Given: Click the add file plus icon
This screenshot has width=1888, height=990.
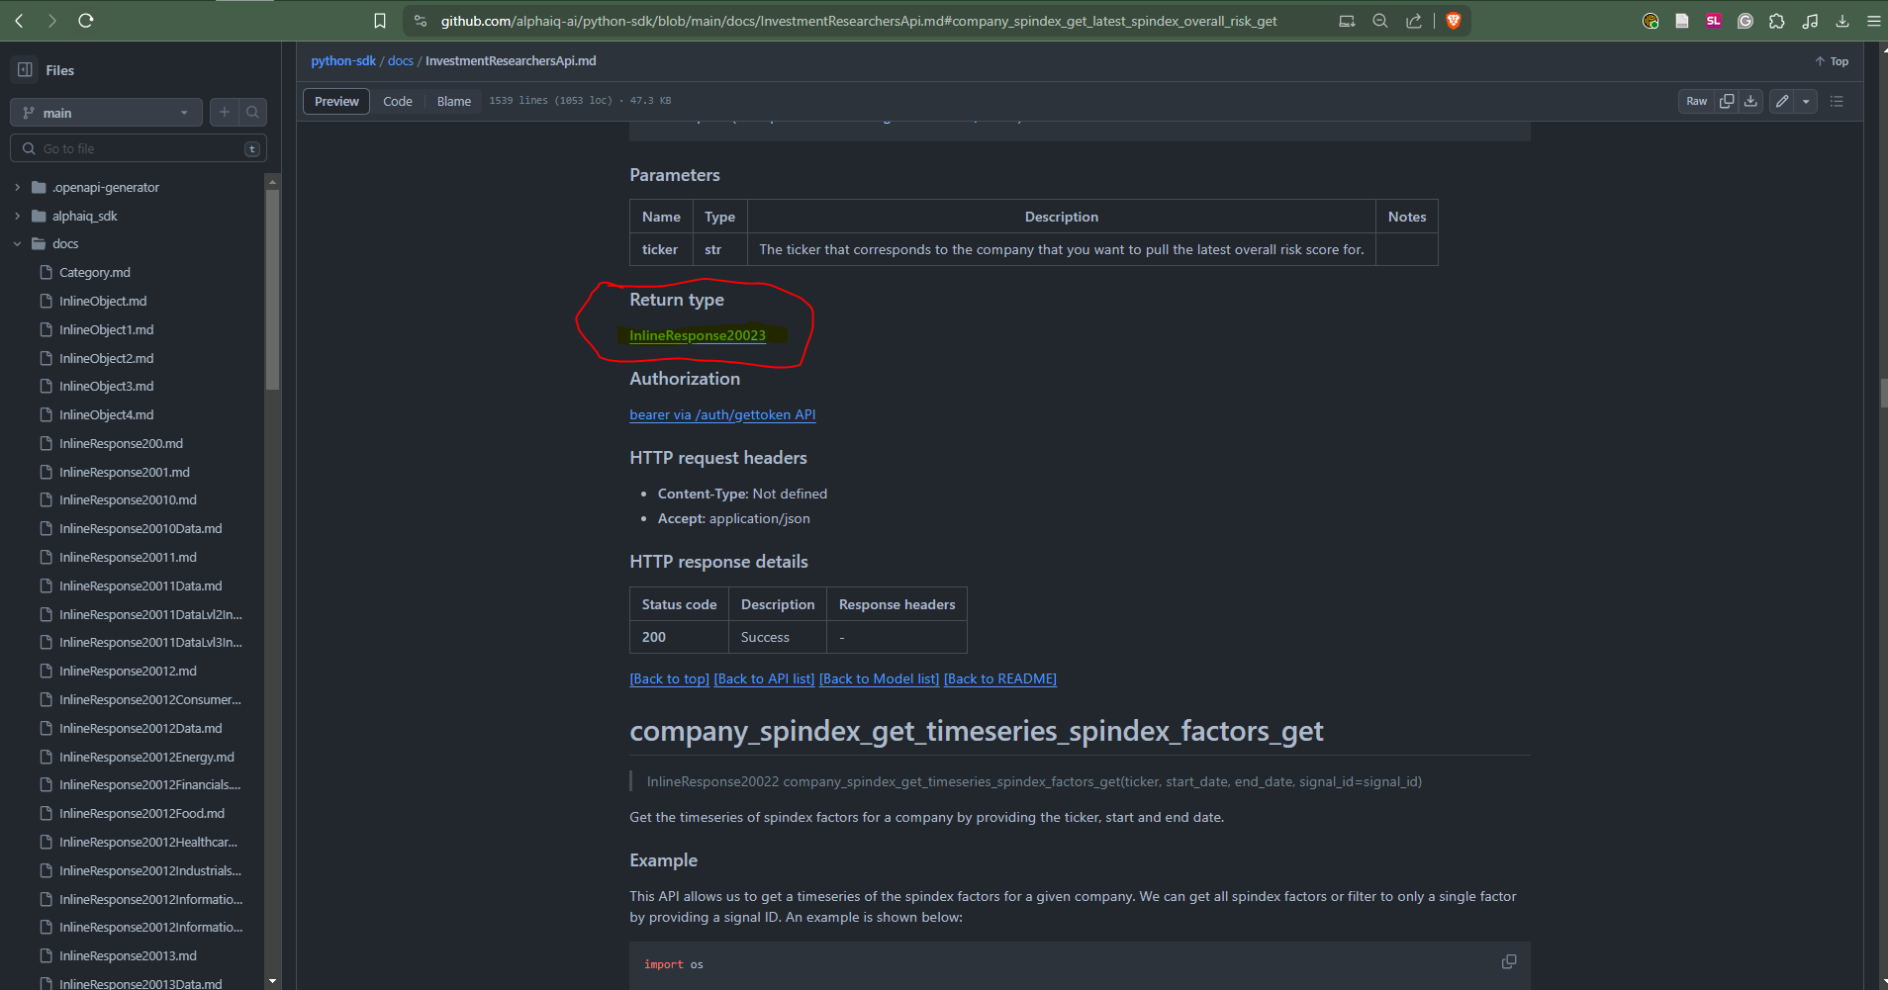Looking at the screenshot, I should (x=225, y=113).
